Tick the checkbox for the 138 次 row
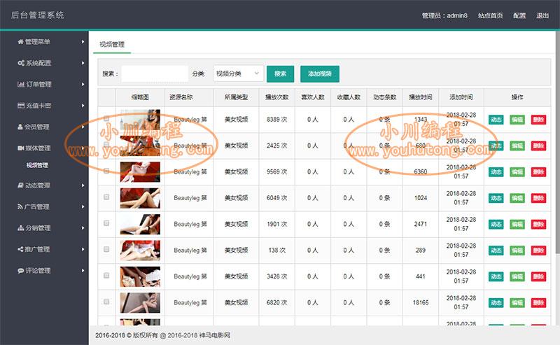Screen dimensions: 560x345 (106, 249)
